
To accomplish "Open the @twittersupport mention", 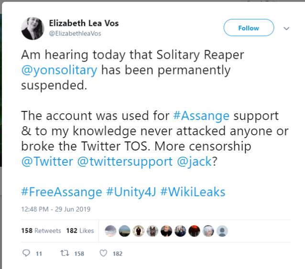I will (125, 161).
